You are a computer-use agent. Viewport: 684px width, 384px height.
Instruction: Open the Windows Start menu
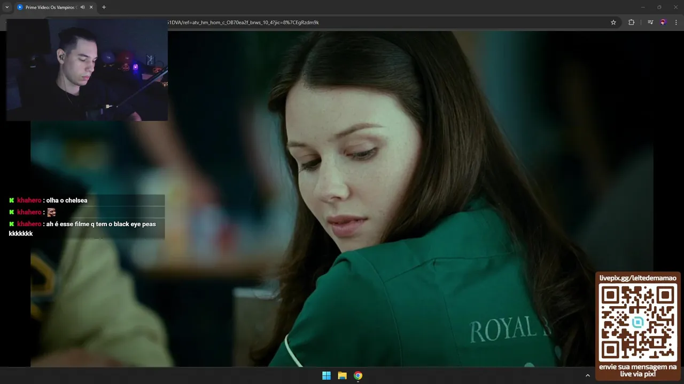[x=327, y=375]
